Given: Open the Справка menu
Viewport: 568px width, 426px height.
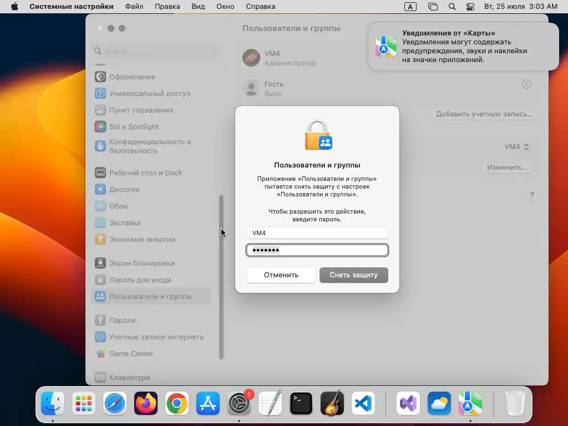Looking at the screenshot, I should pos(261,7).
